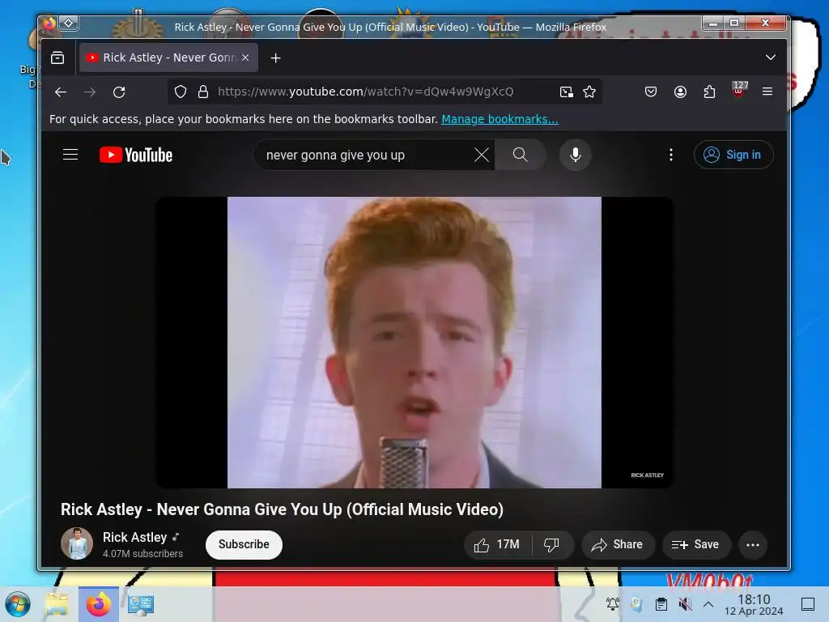Run search with magnifier button
Screen dimensions: 829x622
pyautogui.click(x=521, y=155)
